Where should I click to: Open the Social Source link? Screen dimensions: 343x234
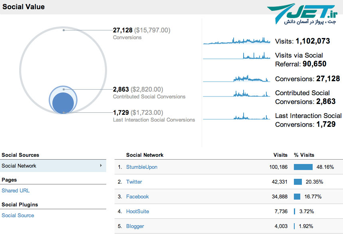tap(18, 215)
